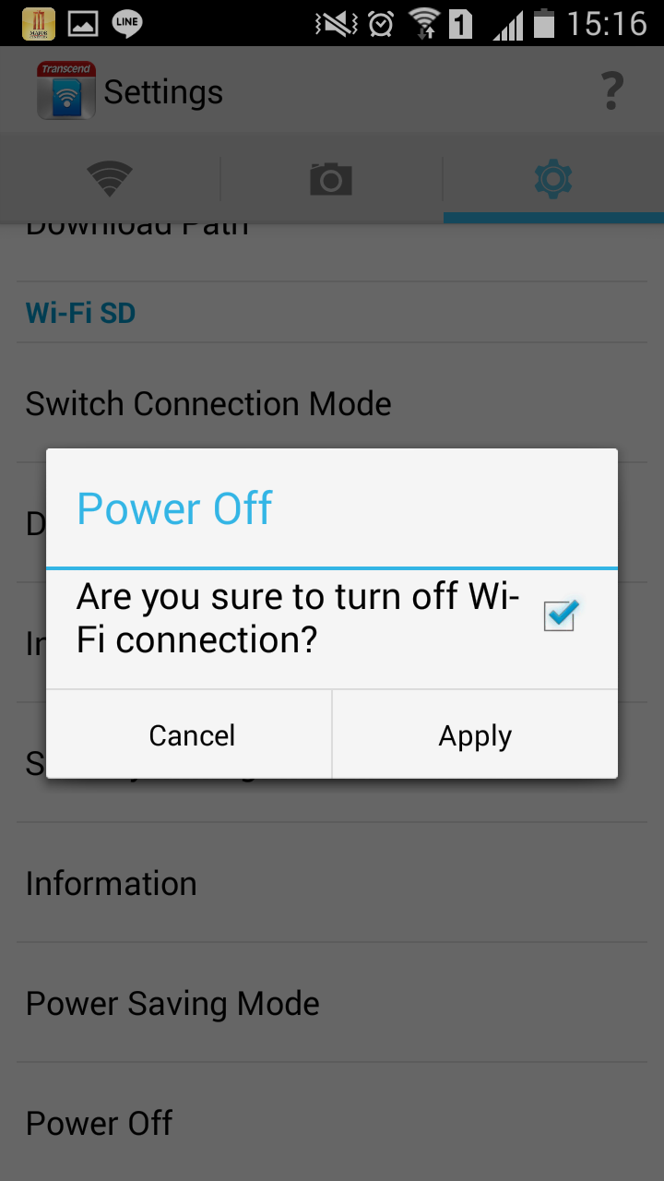Switch to the Wi-Fi signal tab
This screenshot has width=664, height=1181.
click(110, 178)
